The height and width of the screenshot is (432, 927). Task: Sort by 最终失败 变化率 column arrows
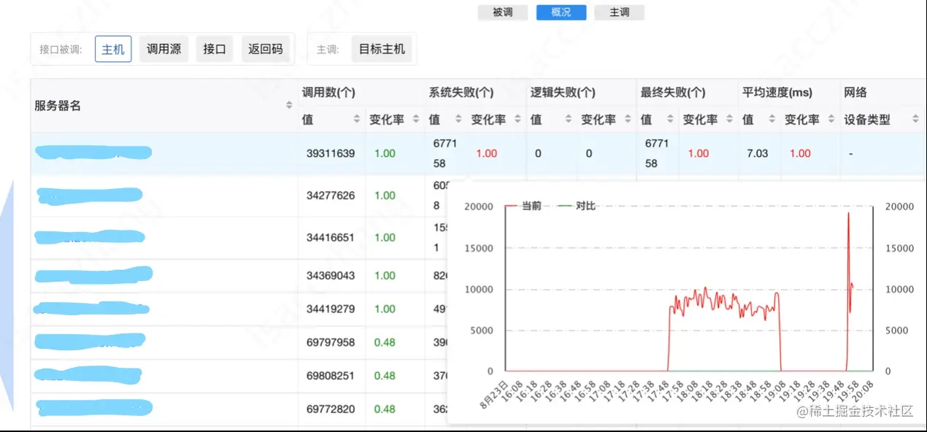729,119
